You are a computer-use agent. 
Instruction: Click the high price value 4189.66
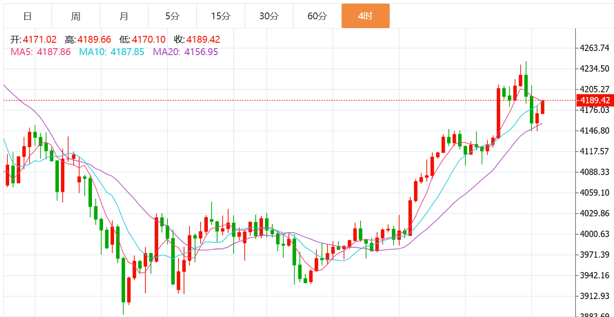(94, 40)
